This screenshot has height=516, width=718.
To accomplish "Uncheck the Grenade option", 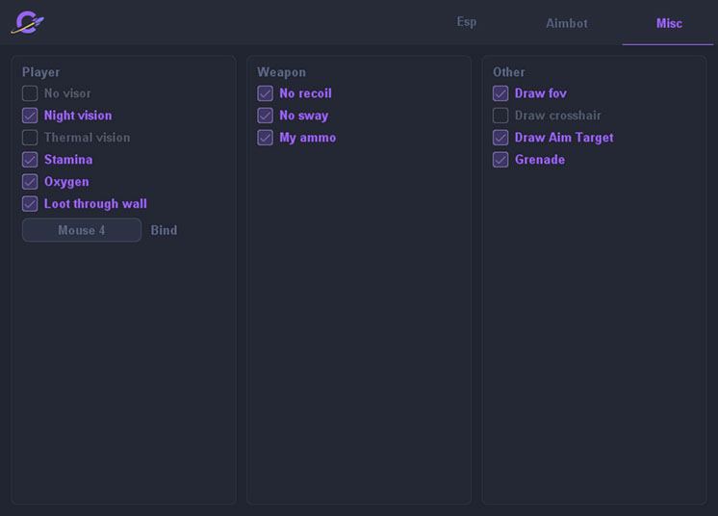I will point(500,160).
